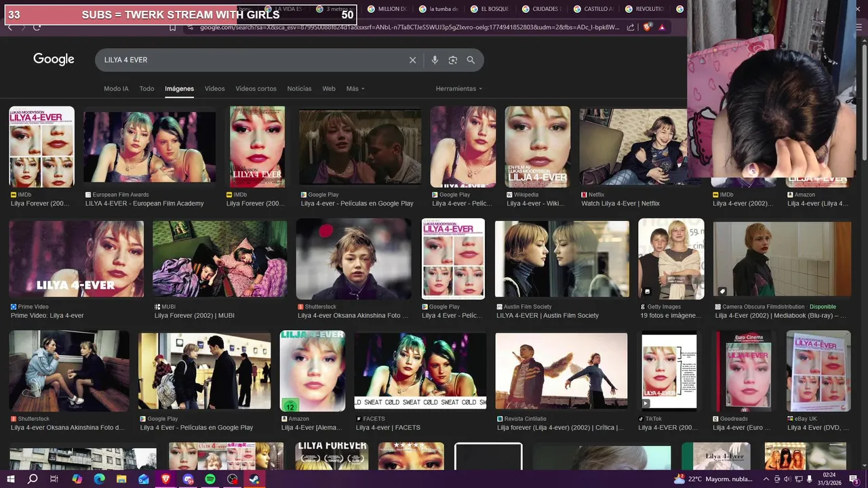Expand the Más dropdown menu

pyautogui.click(x=355, y=89)
